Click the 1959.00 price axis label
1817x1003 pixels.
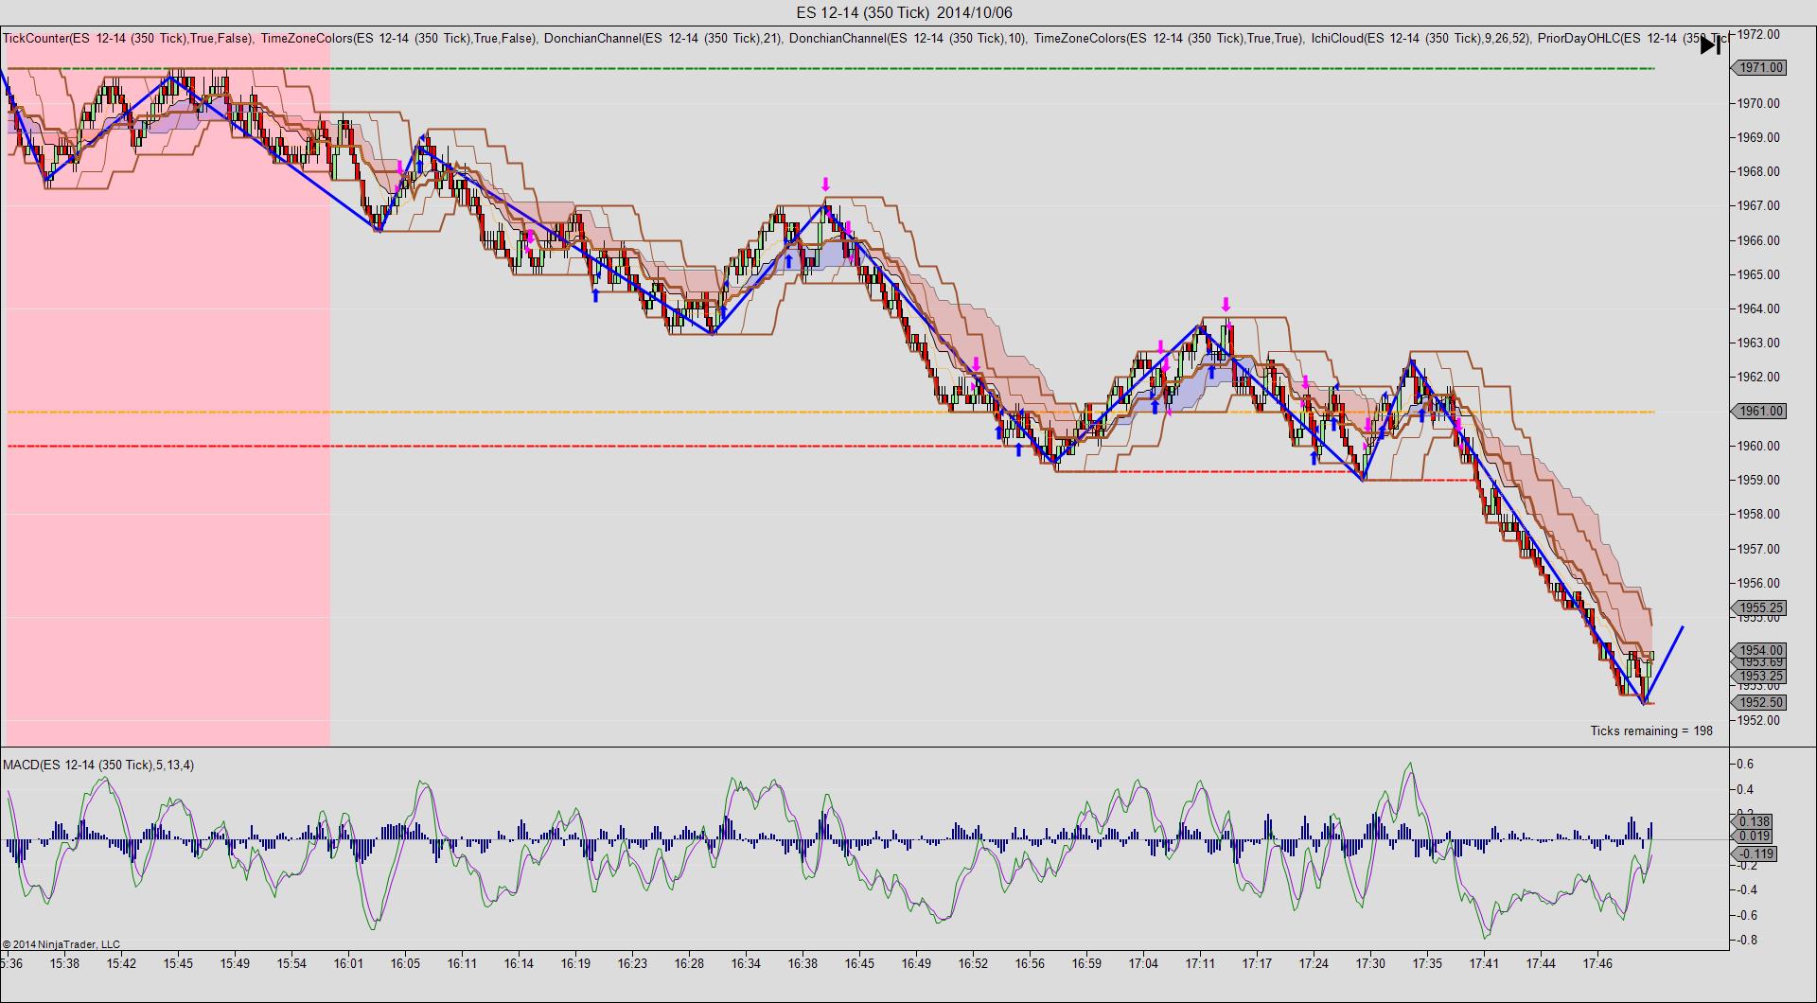[1758, 480]
